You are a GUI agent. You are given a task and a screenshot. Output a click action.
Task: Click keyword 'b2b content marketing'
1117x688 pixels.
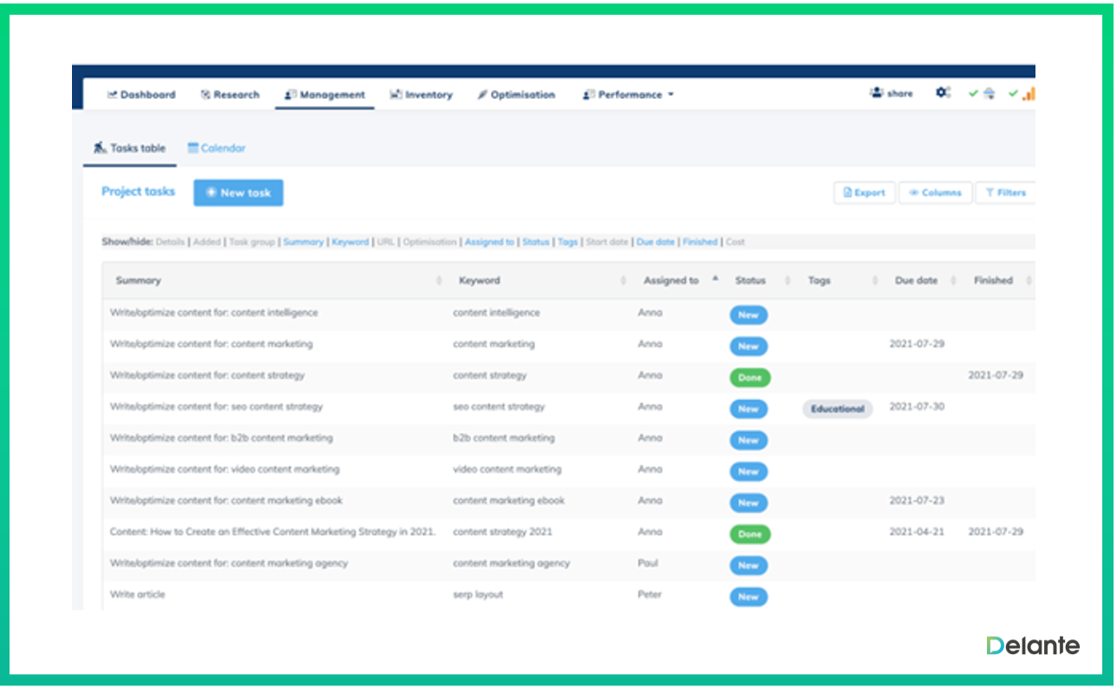coord(504,438)
